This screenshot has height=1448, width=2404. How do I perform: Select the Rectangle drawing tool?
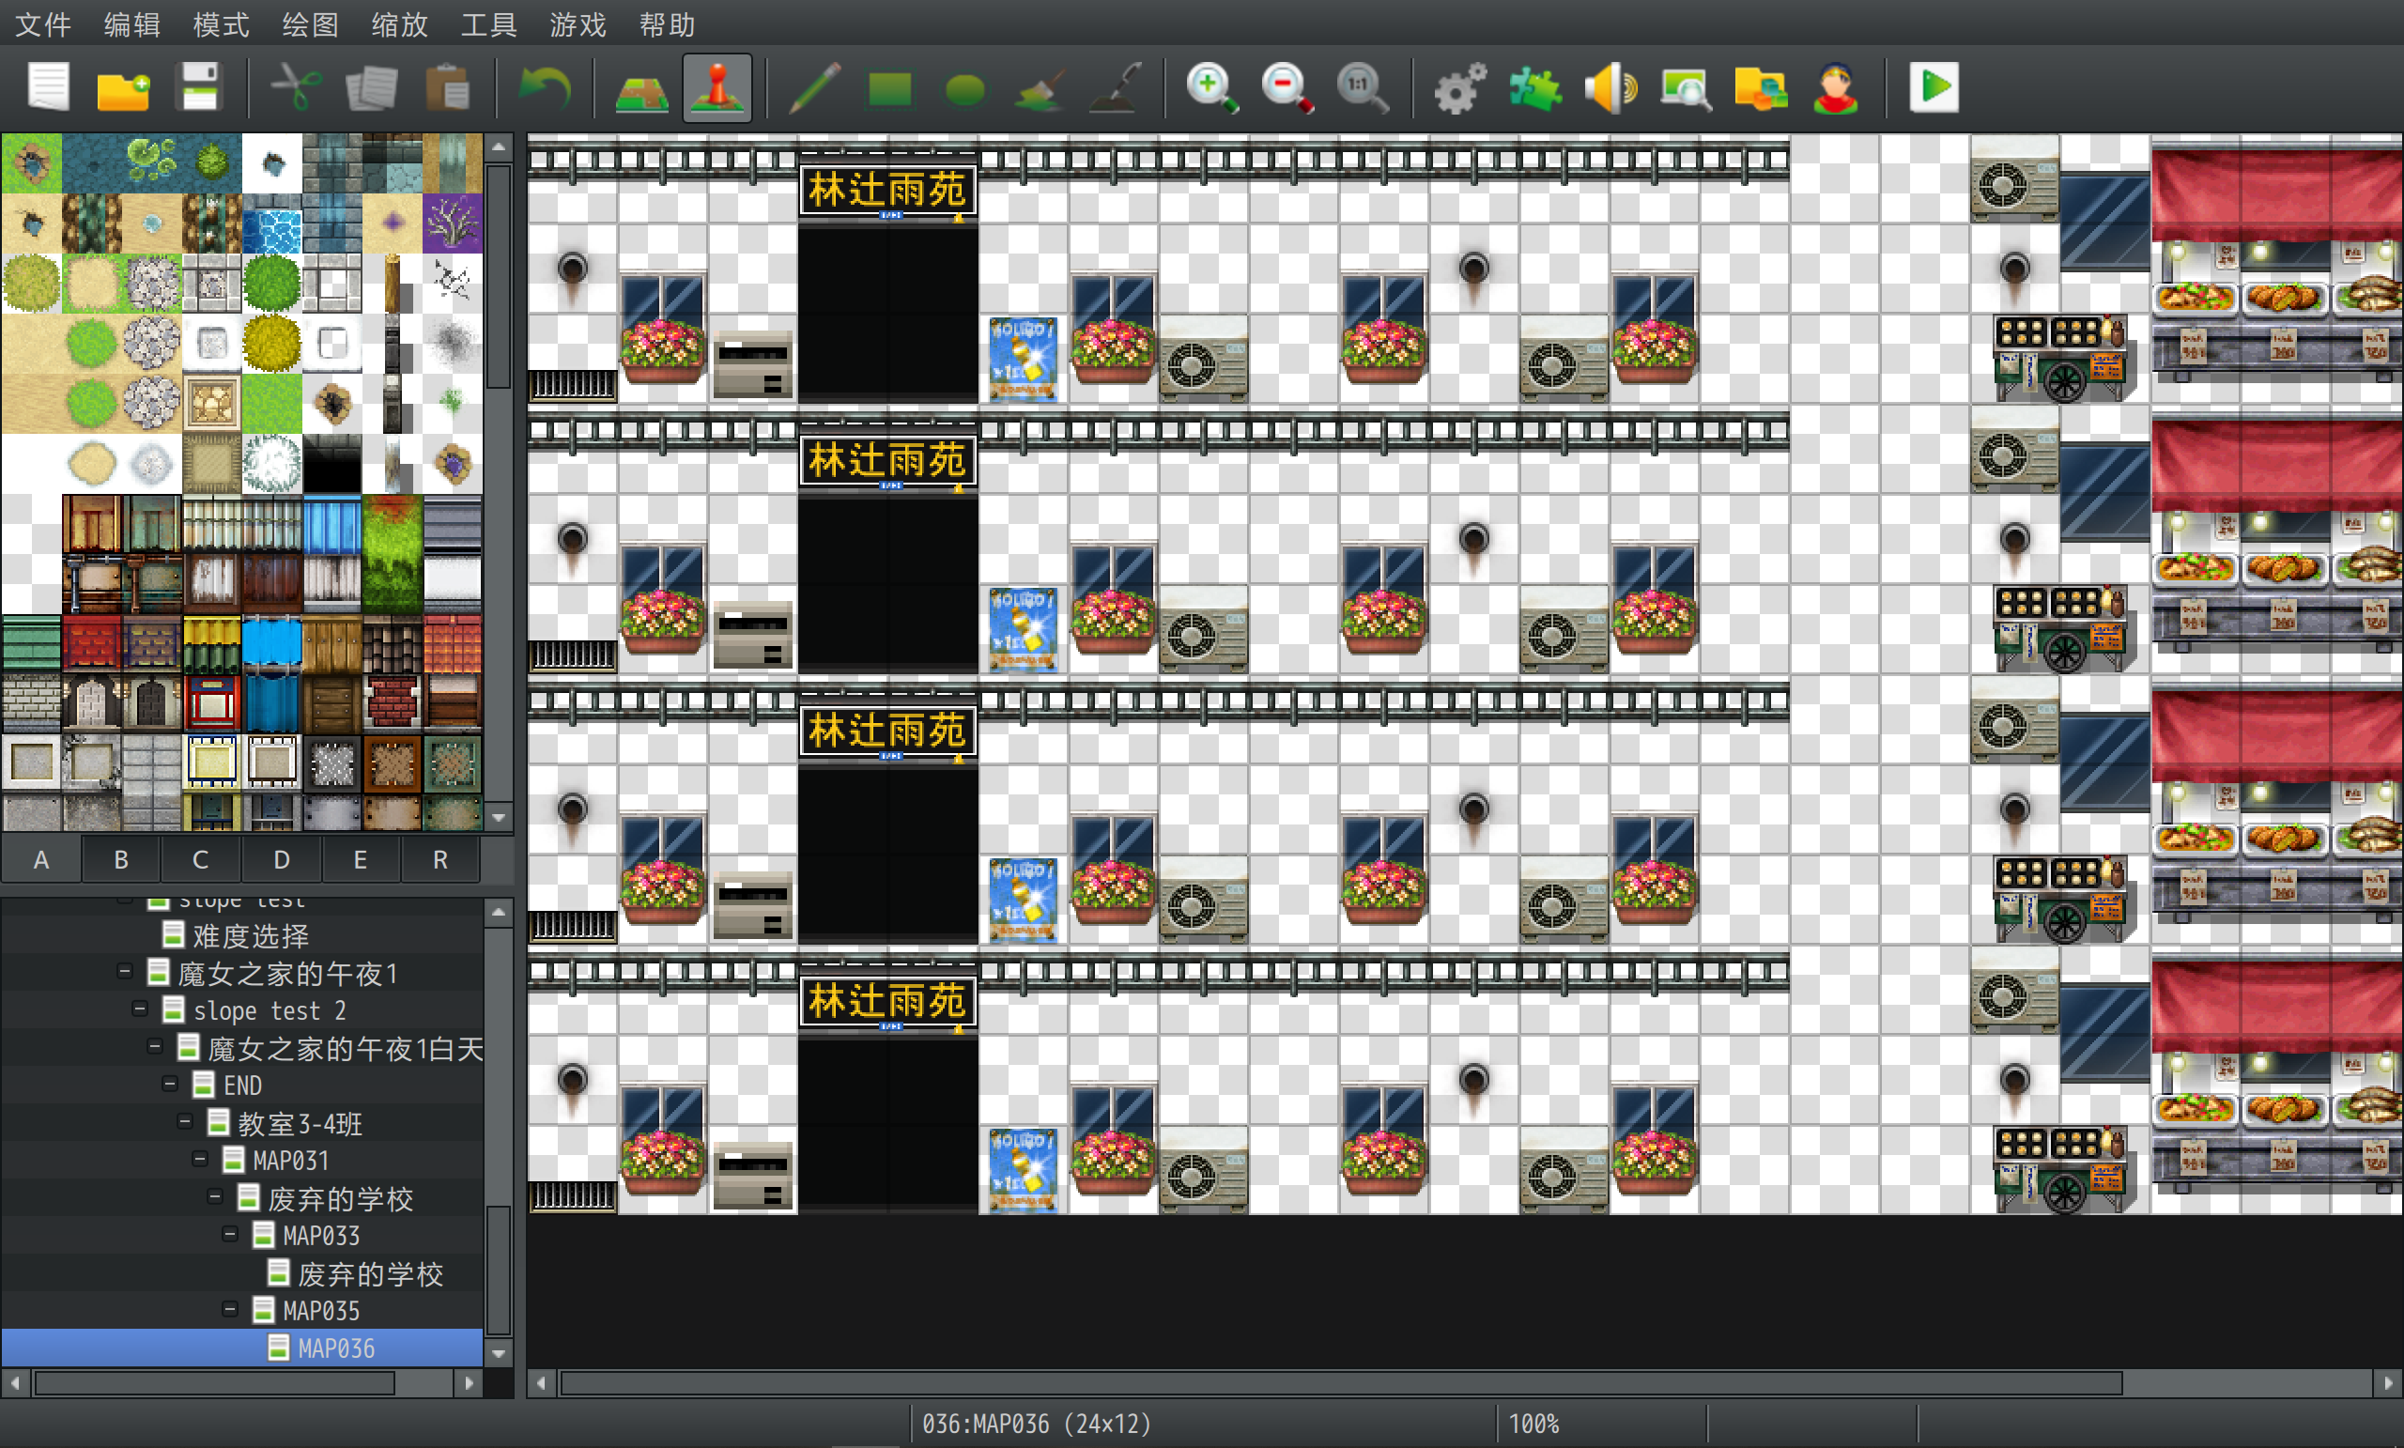click(x=890, y=88)
